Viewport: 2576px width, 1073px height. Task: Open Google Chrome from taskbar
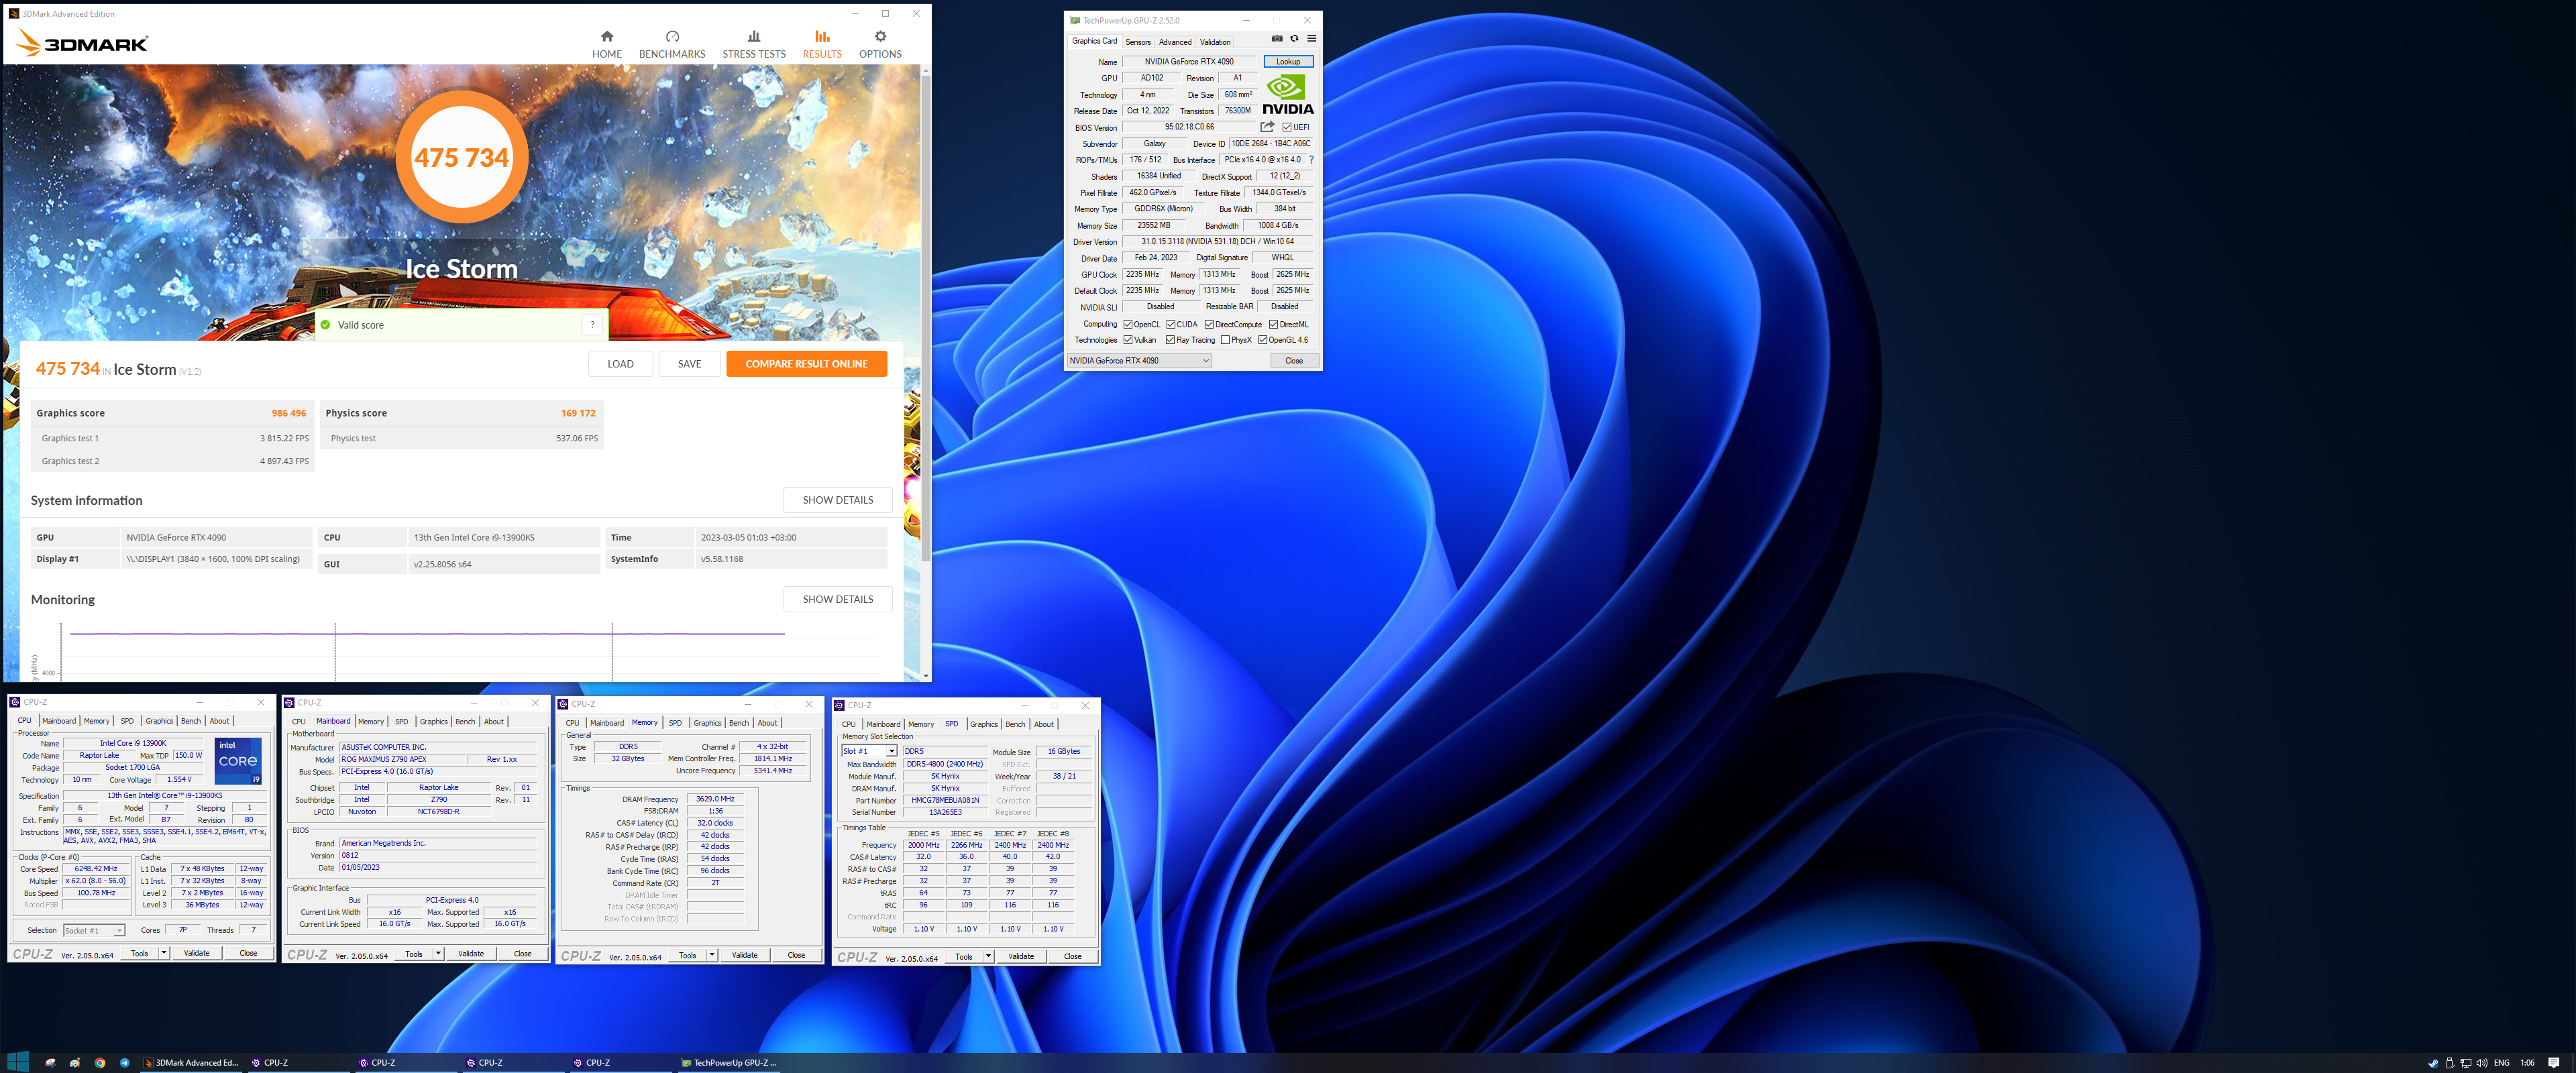[100, 1063]
